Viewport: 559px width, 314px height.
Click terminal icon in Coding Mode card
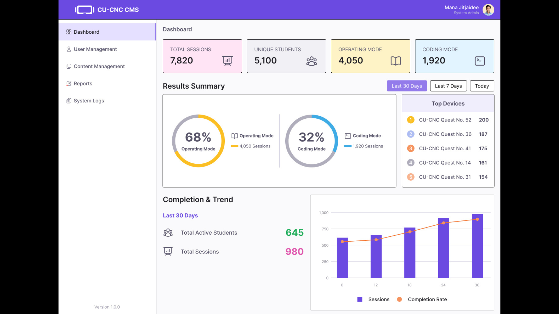[480, 61]
